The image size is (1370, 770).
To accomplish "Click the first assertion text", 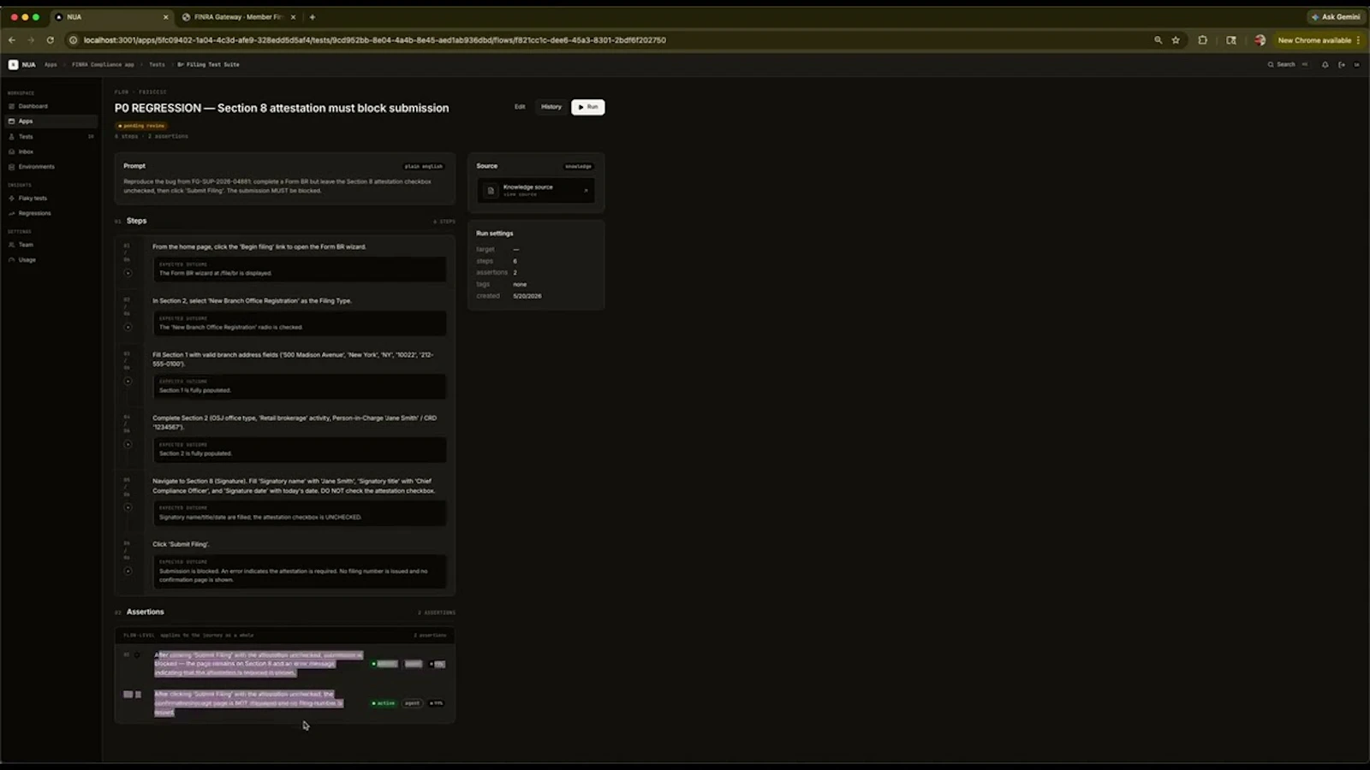I will (x=259, y=664).
